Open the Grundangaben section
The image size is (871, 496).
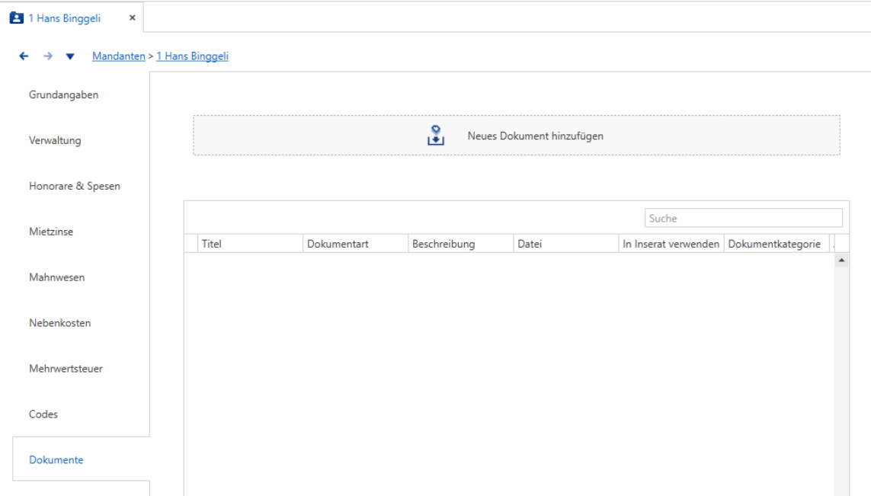(x=64, y=95)
